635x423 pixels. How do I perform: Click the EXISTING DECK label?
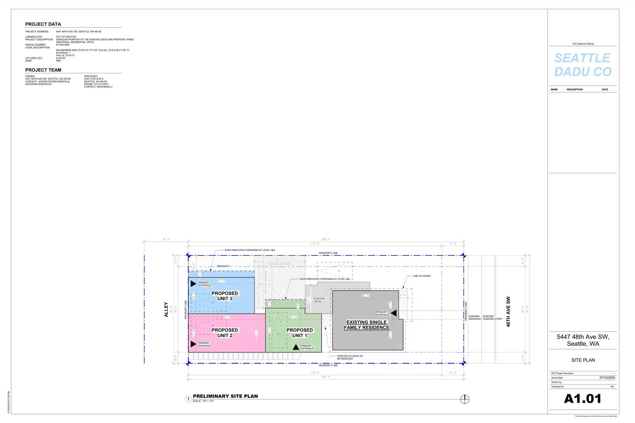click(319, 300)
